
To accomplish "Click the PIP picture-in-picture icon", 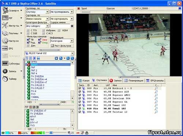I will (x=5, y=18).
